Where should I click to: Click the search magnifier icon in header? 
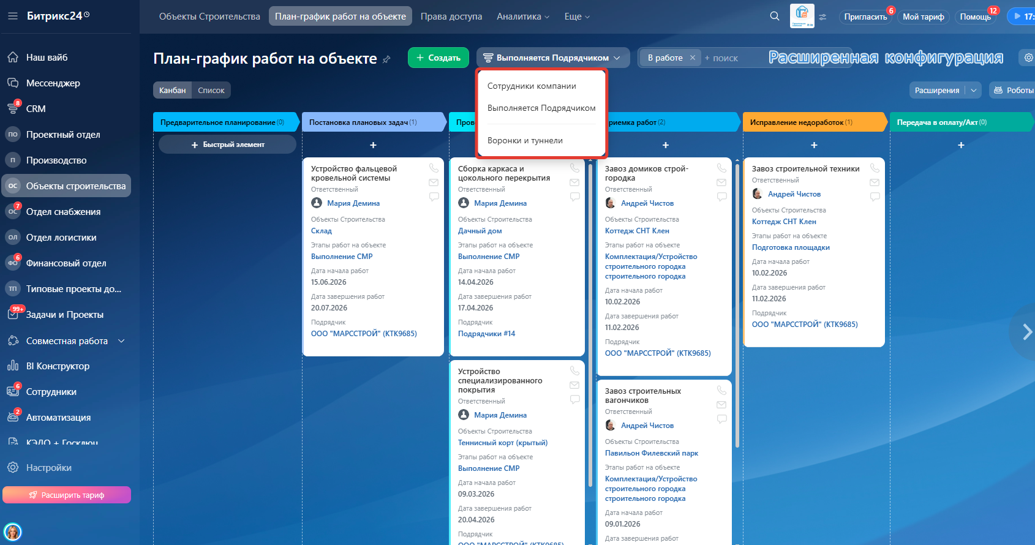click(x=775, y=16)
